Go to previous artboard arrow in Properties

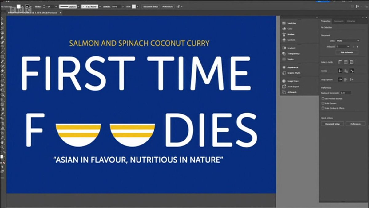pos(354,46)
